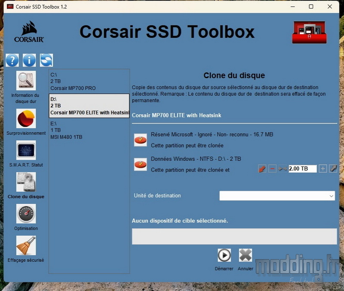Click the Annuler text label

(245, 269)
